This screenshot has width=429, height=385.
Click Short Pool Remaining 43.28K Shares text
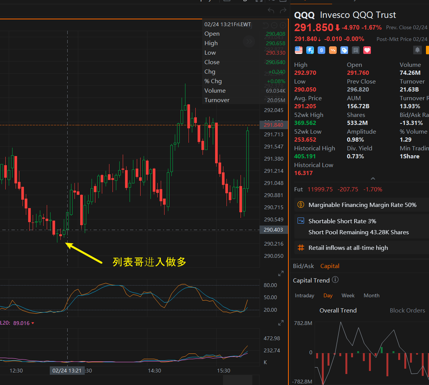pos(359,232)
